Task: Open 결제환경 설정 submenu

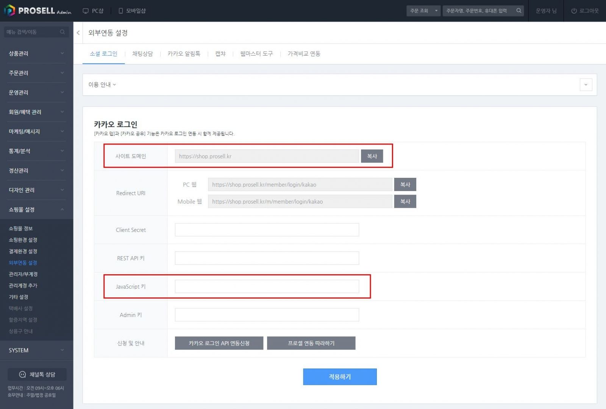Action: tap(23, 251)
